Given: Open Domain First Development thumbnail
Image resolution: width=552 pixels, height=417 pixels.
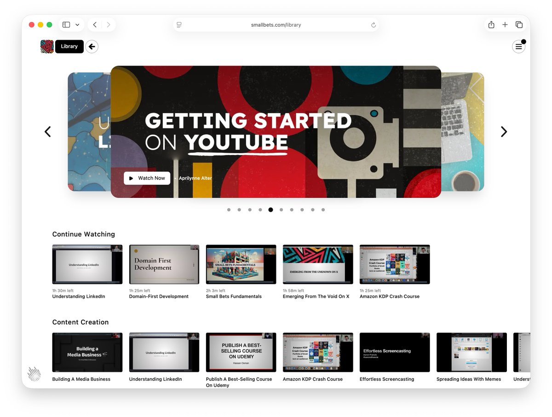Looking at the screenshot, I should click(164, 264).
